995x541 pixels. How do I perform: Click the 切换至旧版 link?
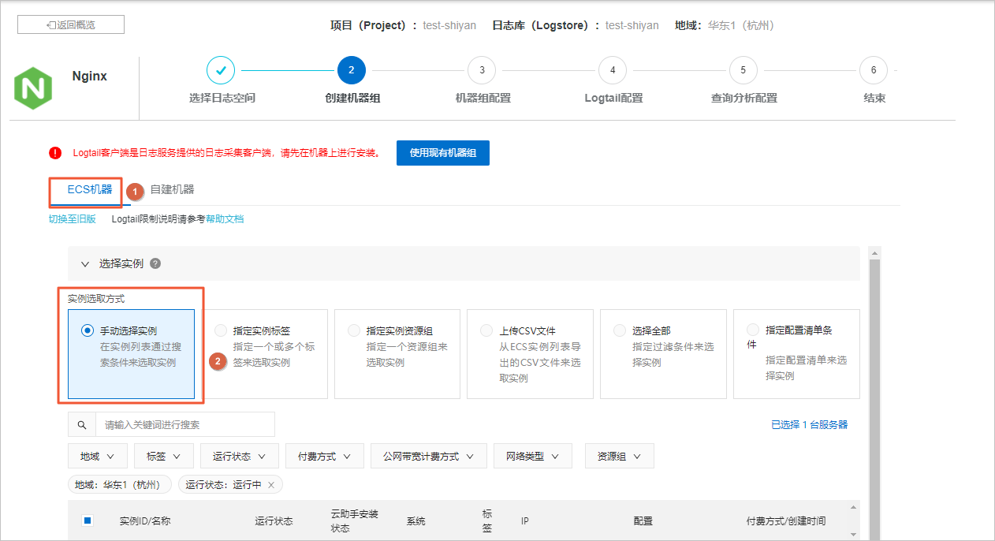[x=73, y=219]
